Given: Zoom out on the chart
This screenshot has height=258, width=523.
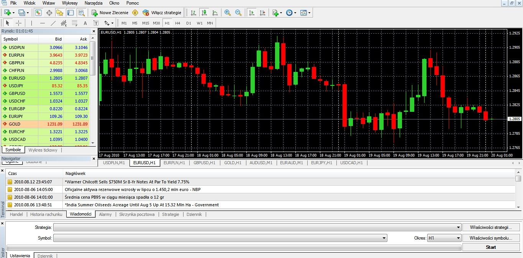Looking at the screenshot, I should tap(238, 13).
